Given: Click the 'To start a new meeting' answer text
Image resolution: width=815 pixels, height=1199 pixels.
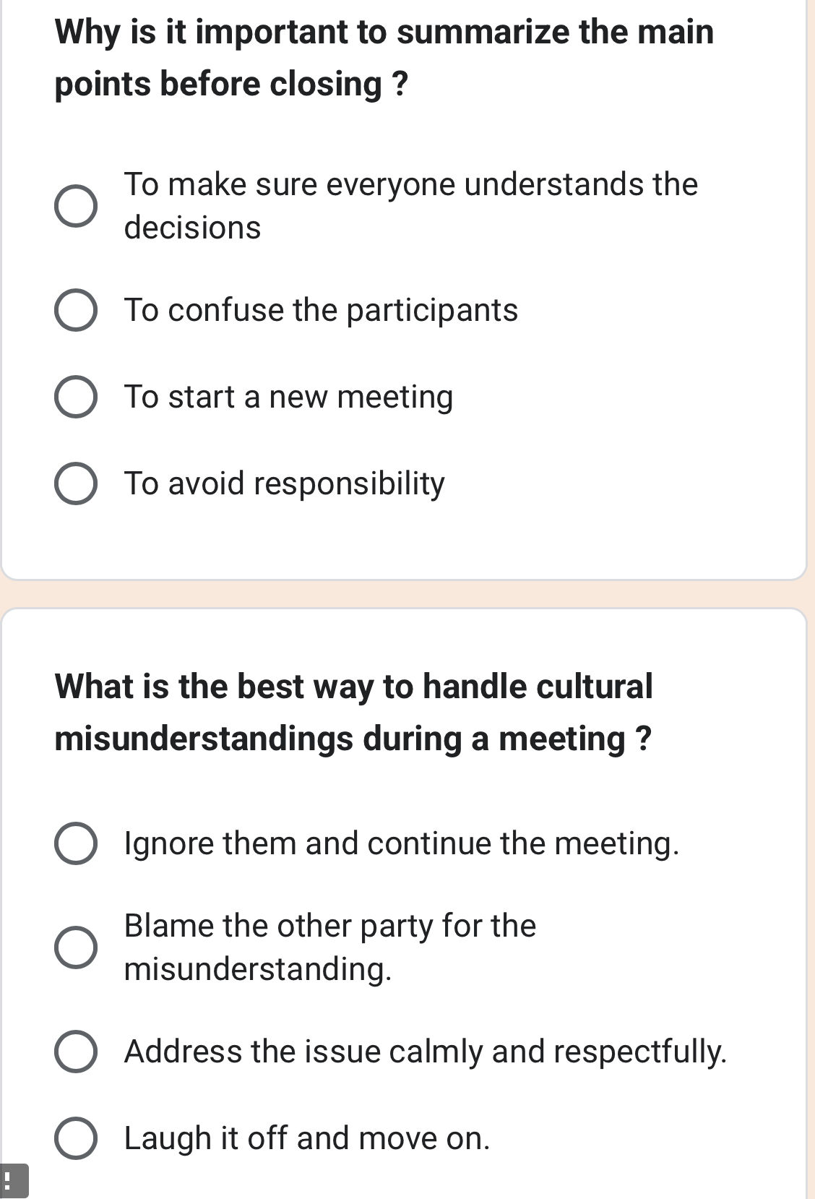Looking at the screenshot, I should [x=288, y=397].
